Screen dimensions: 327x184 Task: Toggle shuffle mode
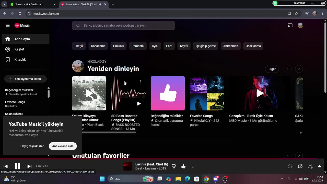pyautogui.click(x=310, y=166)
